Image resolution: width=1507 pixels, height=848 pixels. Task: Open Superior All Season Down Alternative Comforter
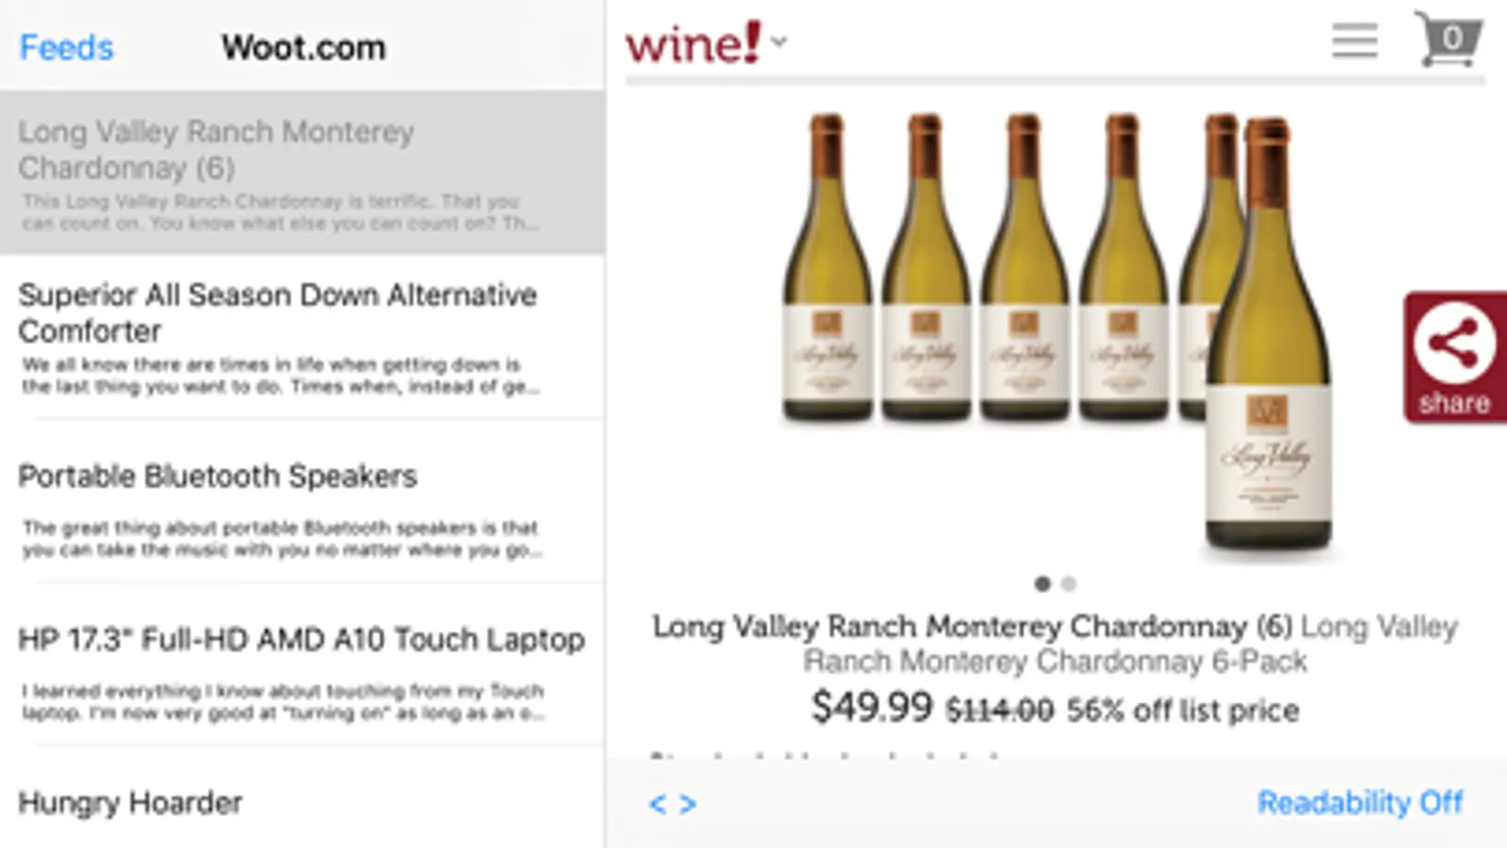302,336
